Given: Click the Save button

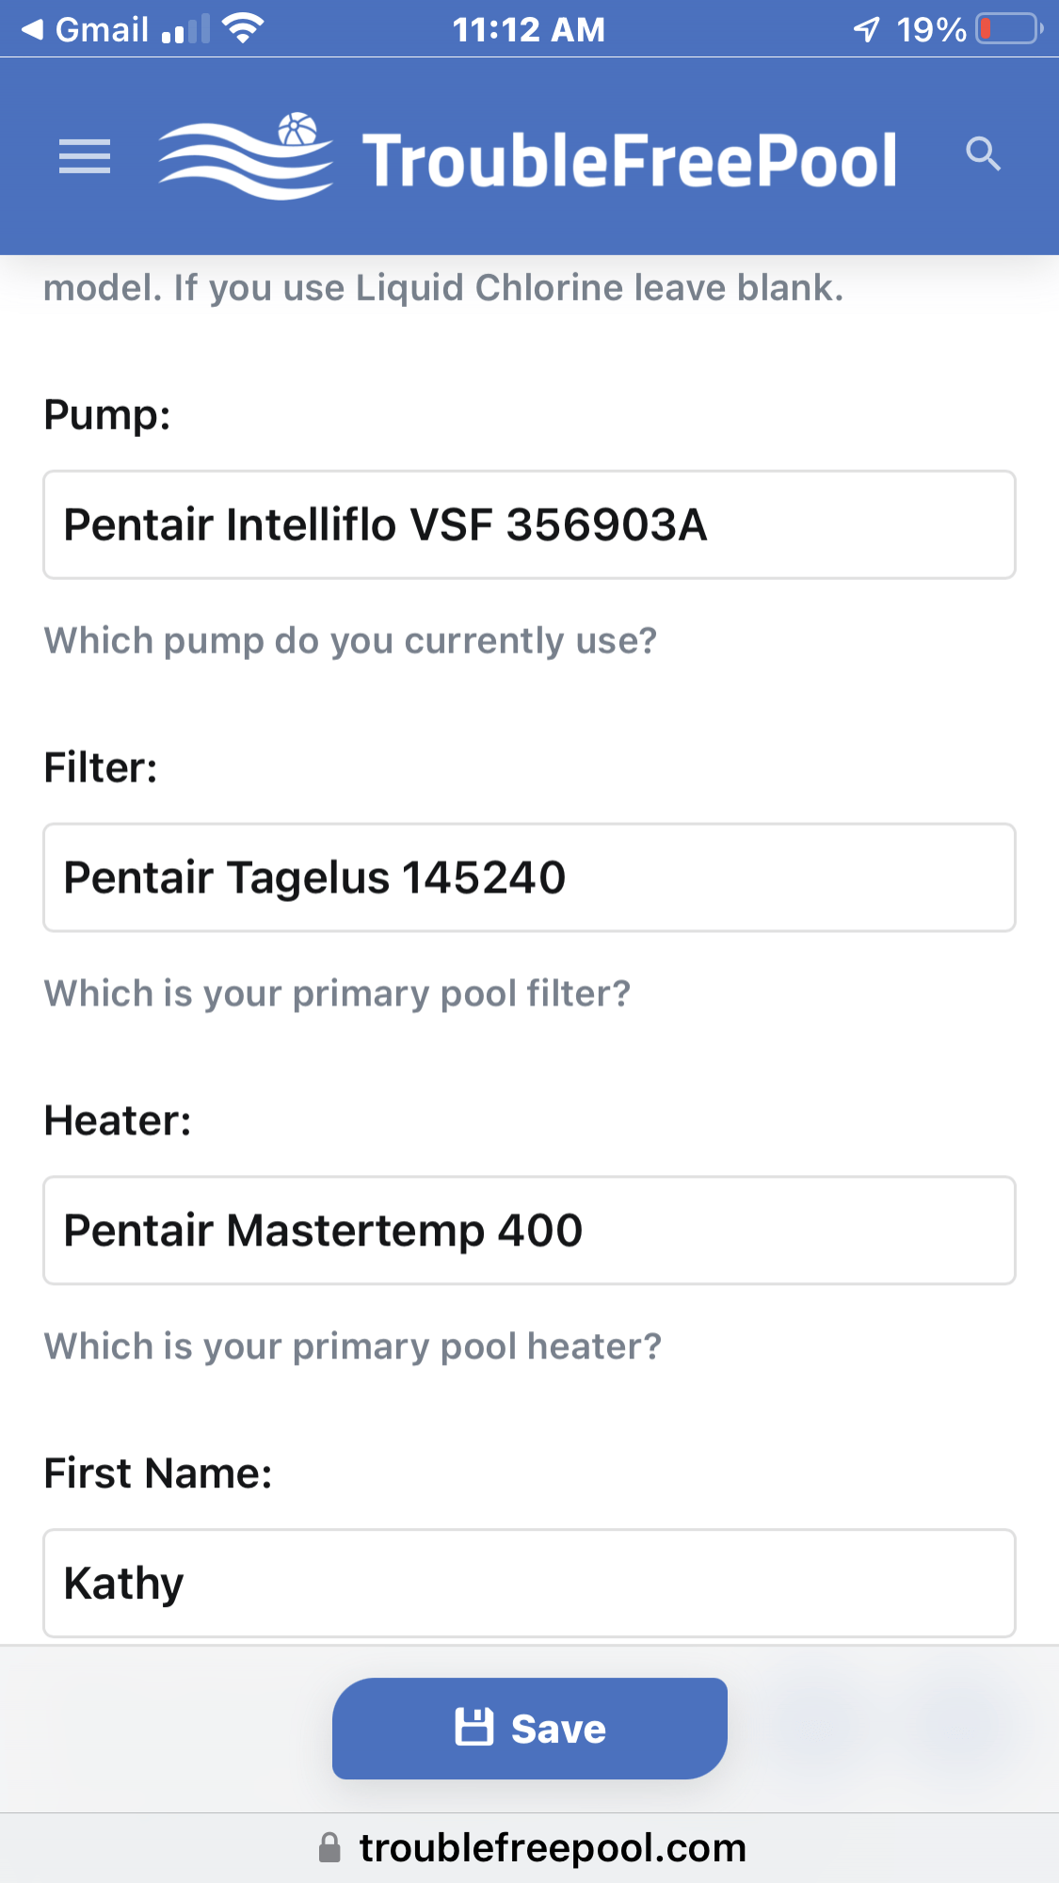Looking at the screenshot, I should 530,1729.
